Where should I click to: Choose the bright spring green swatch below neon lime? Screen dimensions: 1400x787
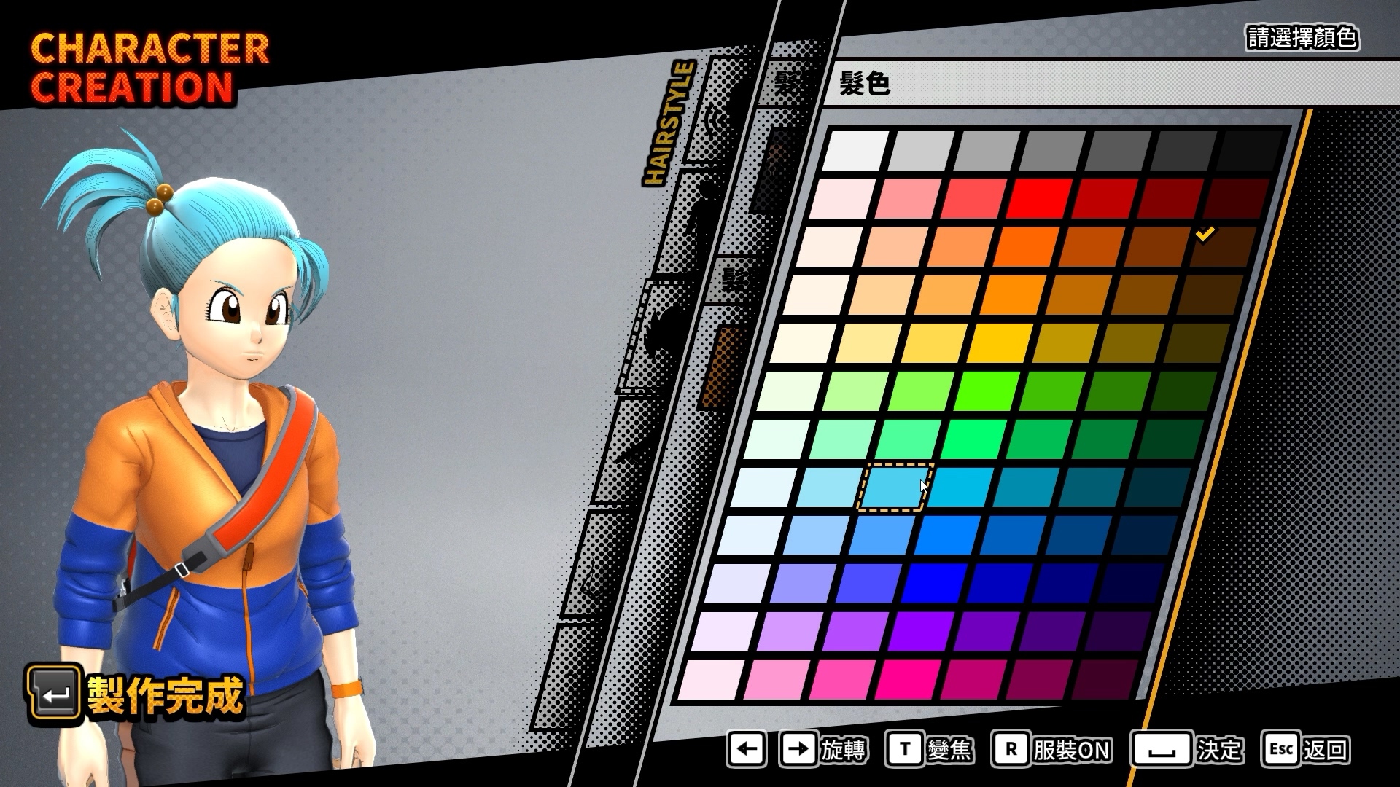972,439
